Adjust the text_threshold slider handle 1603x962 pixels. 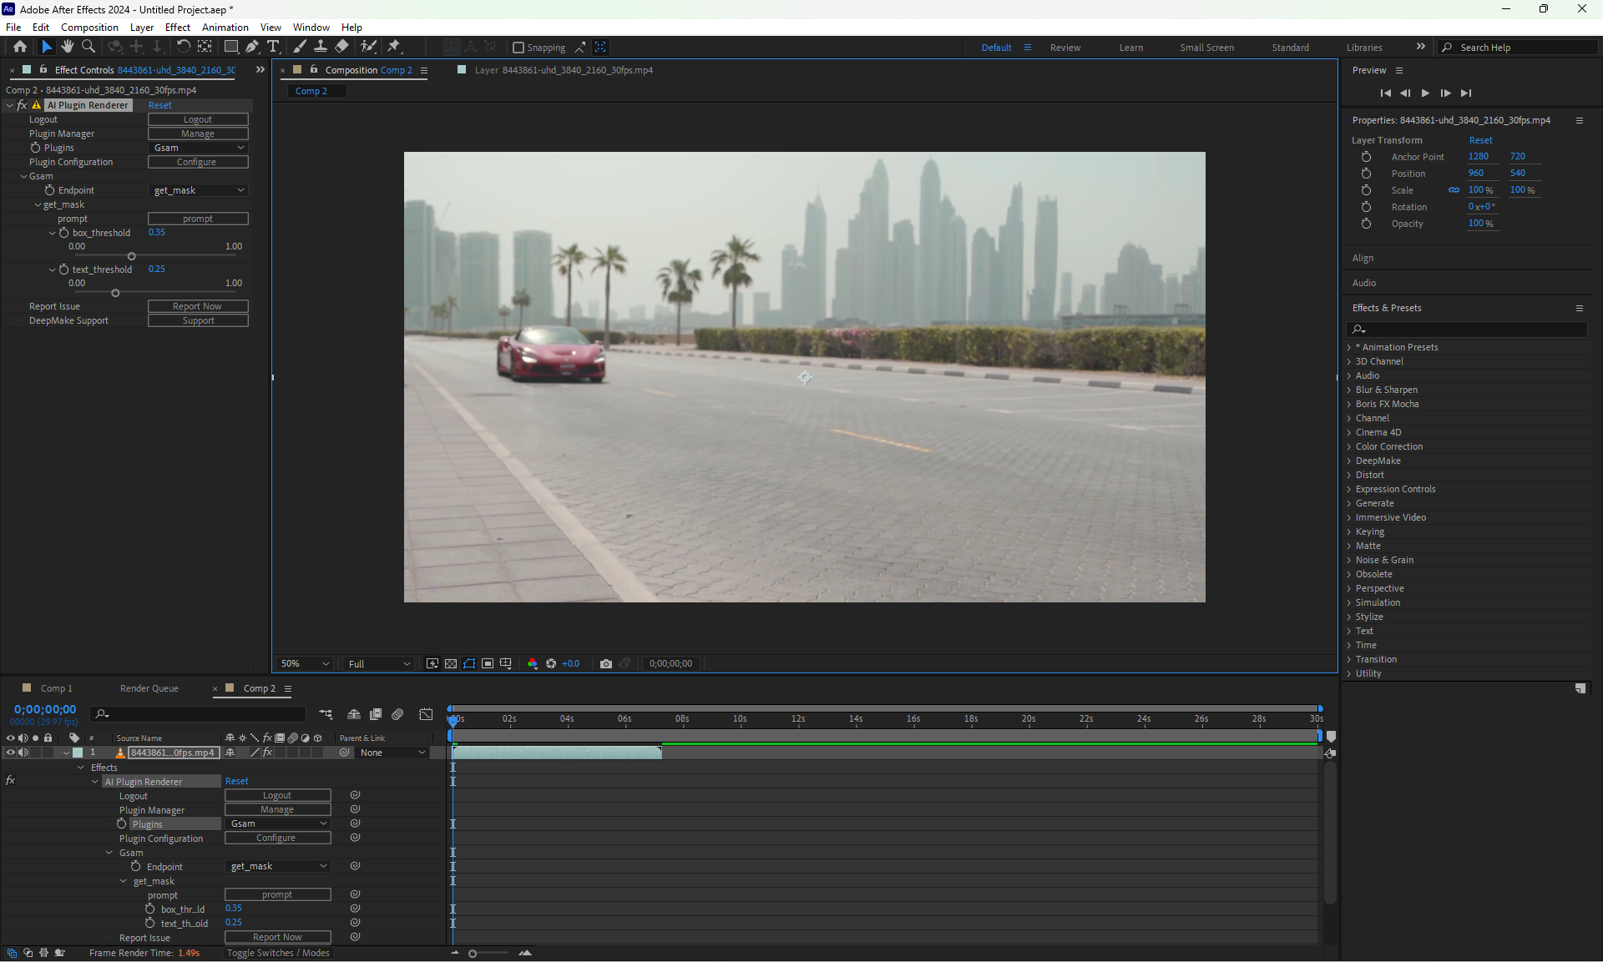click(x=115, y=293)
